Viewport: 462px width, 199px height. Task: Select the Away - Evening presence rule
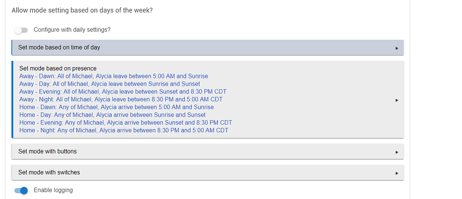123,91
